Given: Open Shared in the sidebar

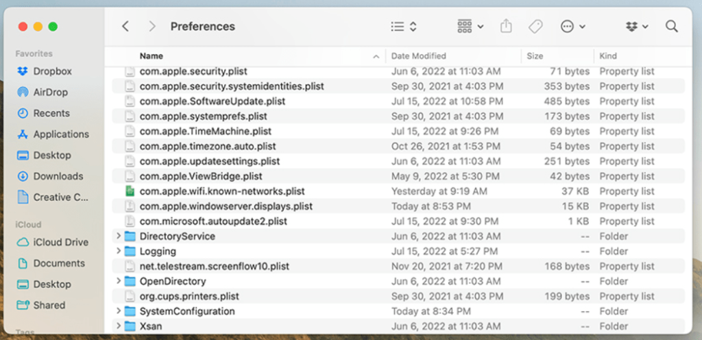Looking at the screenshot, I should [x=40, y=305].
